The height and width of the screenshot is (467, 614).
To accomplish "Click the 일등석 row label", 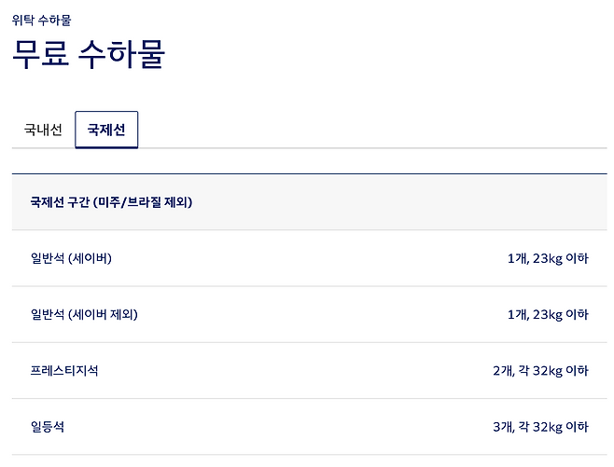I will click(x=48, y=426).
